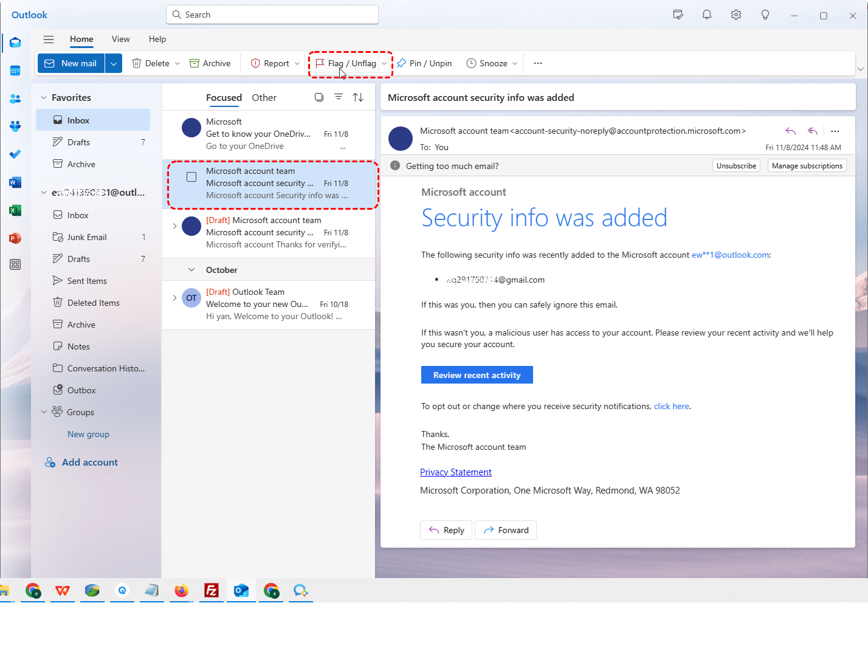Launch Word from the app rail

pos(15,182)
